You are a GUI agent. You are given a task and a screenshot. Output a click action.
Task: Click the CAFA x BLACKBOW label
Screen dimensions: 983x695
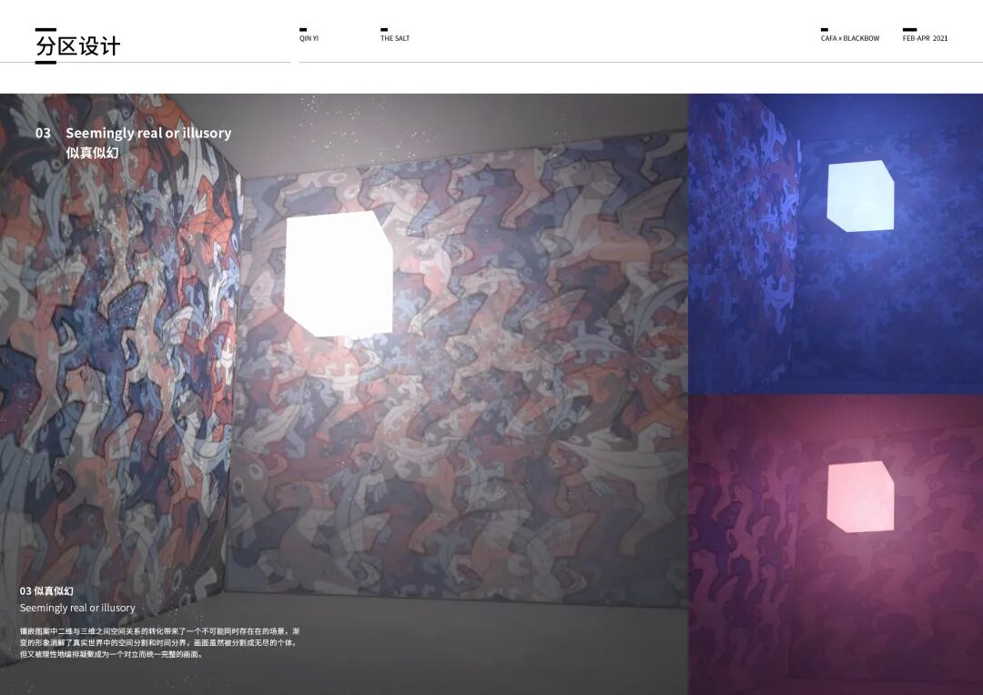tap(850, 38)
